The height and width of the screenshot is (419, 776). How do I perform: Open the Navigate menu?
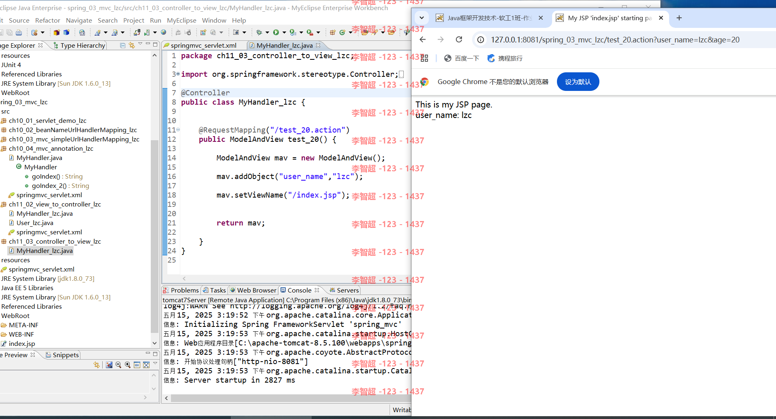coord(79,20)
